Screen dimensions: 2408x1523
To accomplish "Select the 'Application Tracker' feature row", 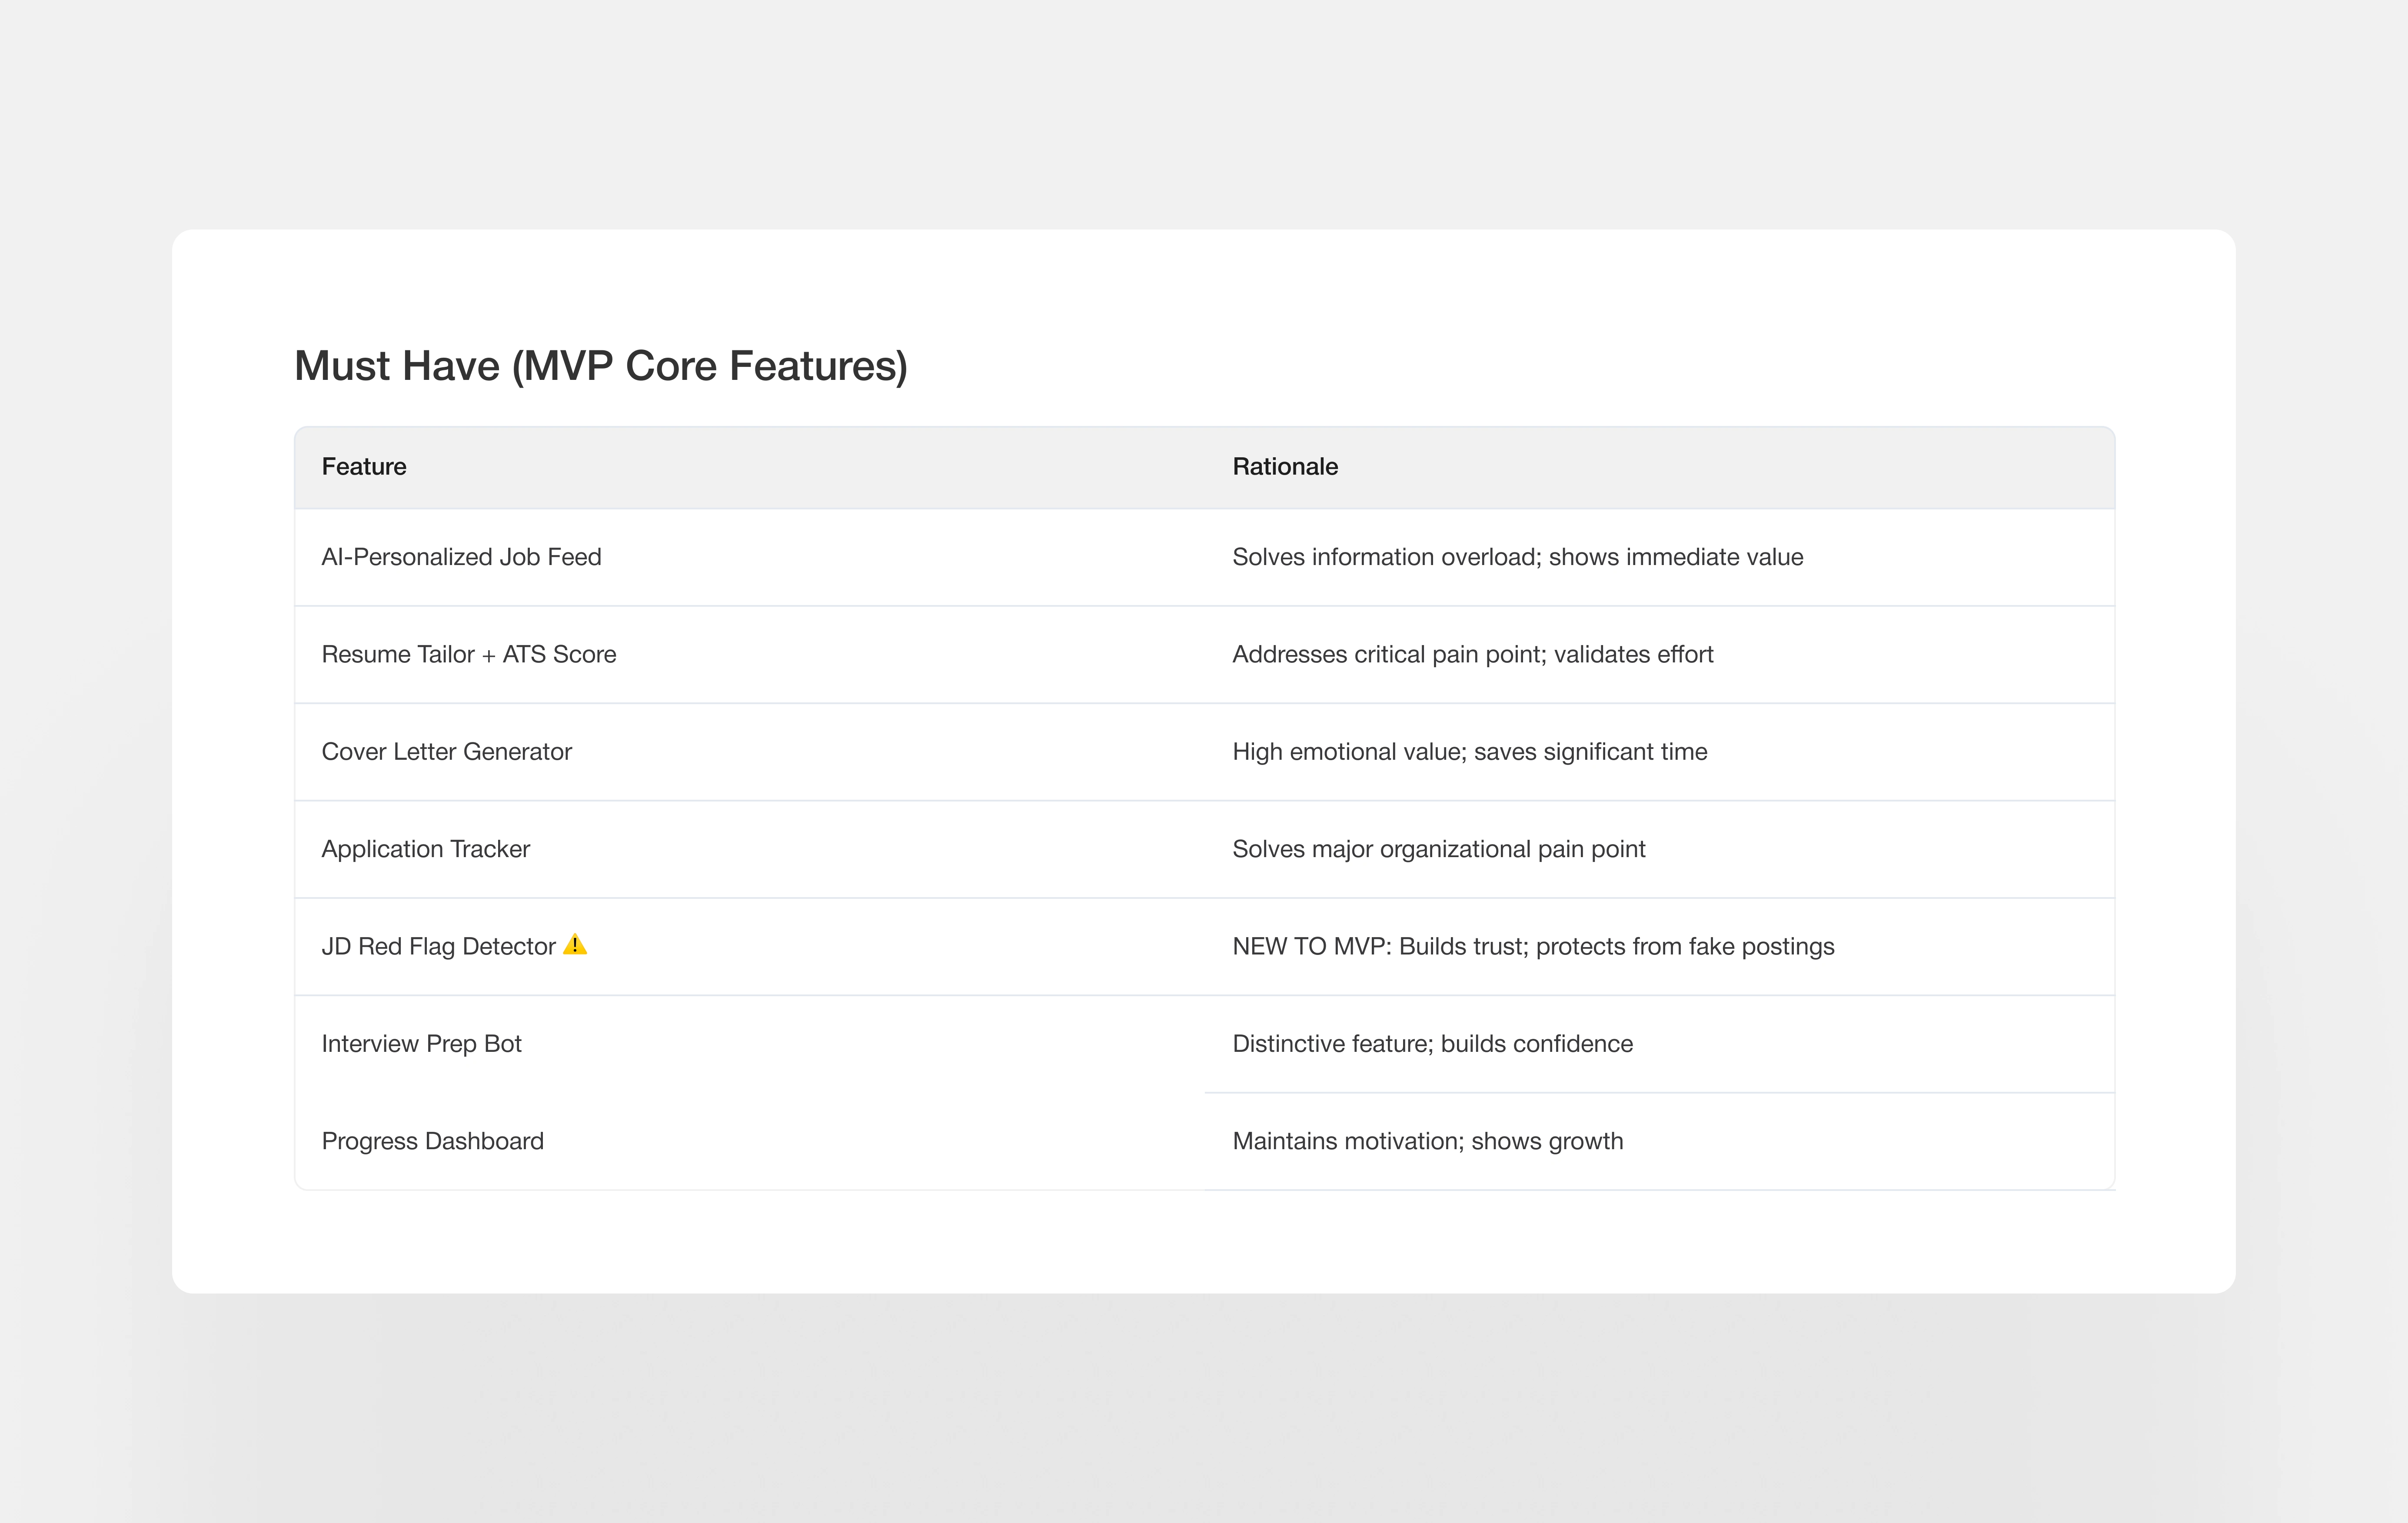I will point(425,849).
